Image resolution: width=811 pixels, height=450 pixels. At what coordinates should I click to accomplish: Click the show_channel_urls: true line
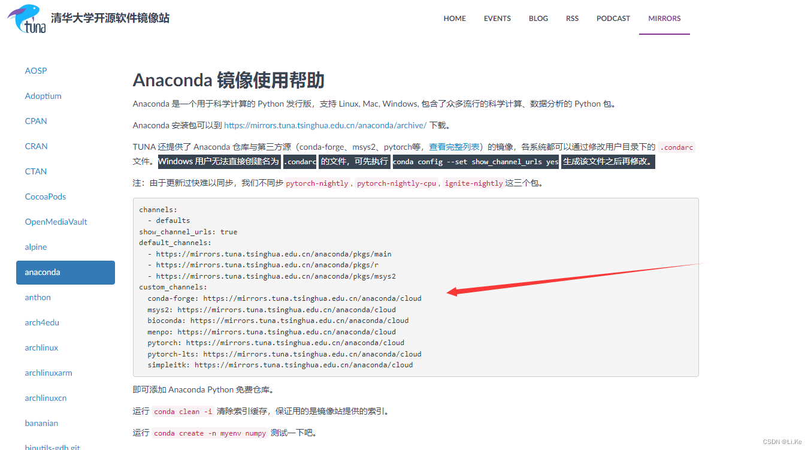click(x=188, y=232)
